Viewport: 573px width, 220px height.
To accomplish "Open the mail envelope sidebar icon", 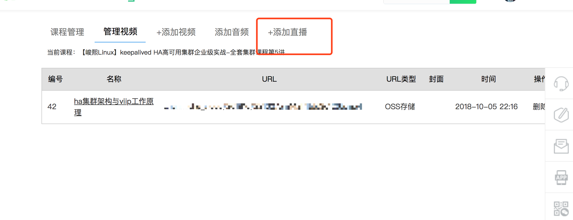I will 561,146.
